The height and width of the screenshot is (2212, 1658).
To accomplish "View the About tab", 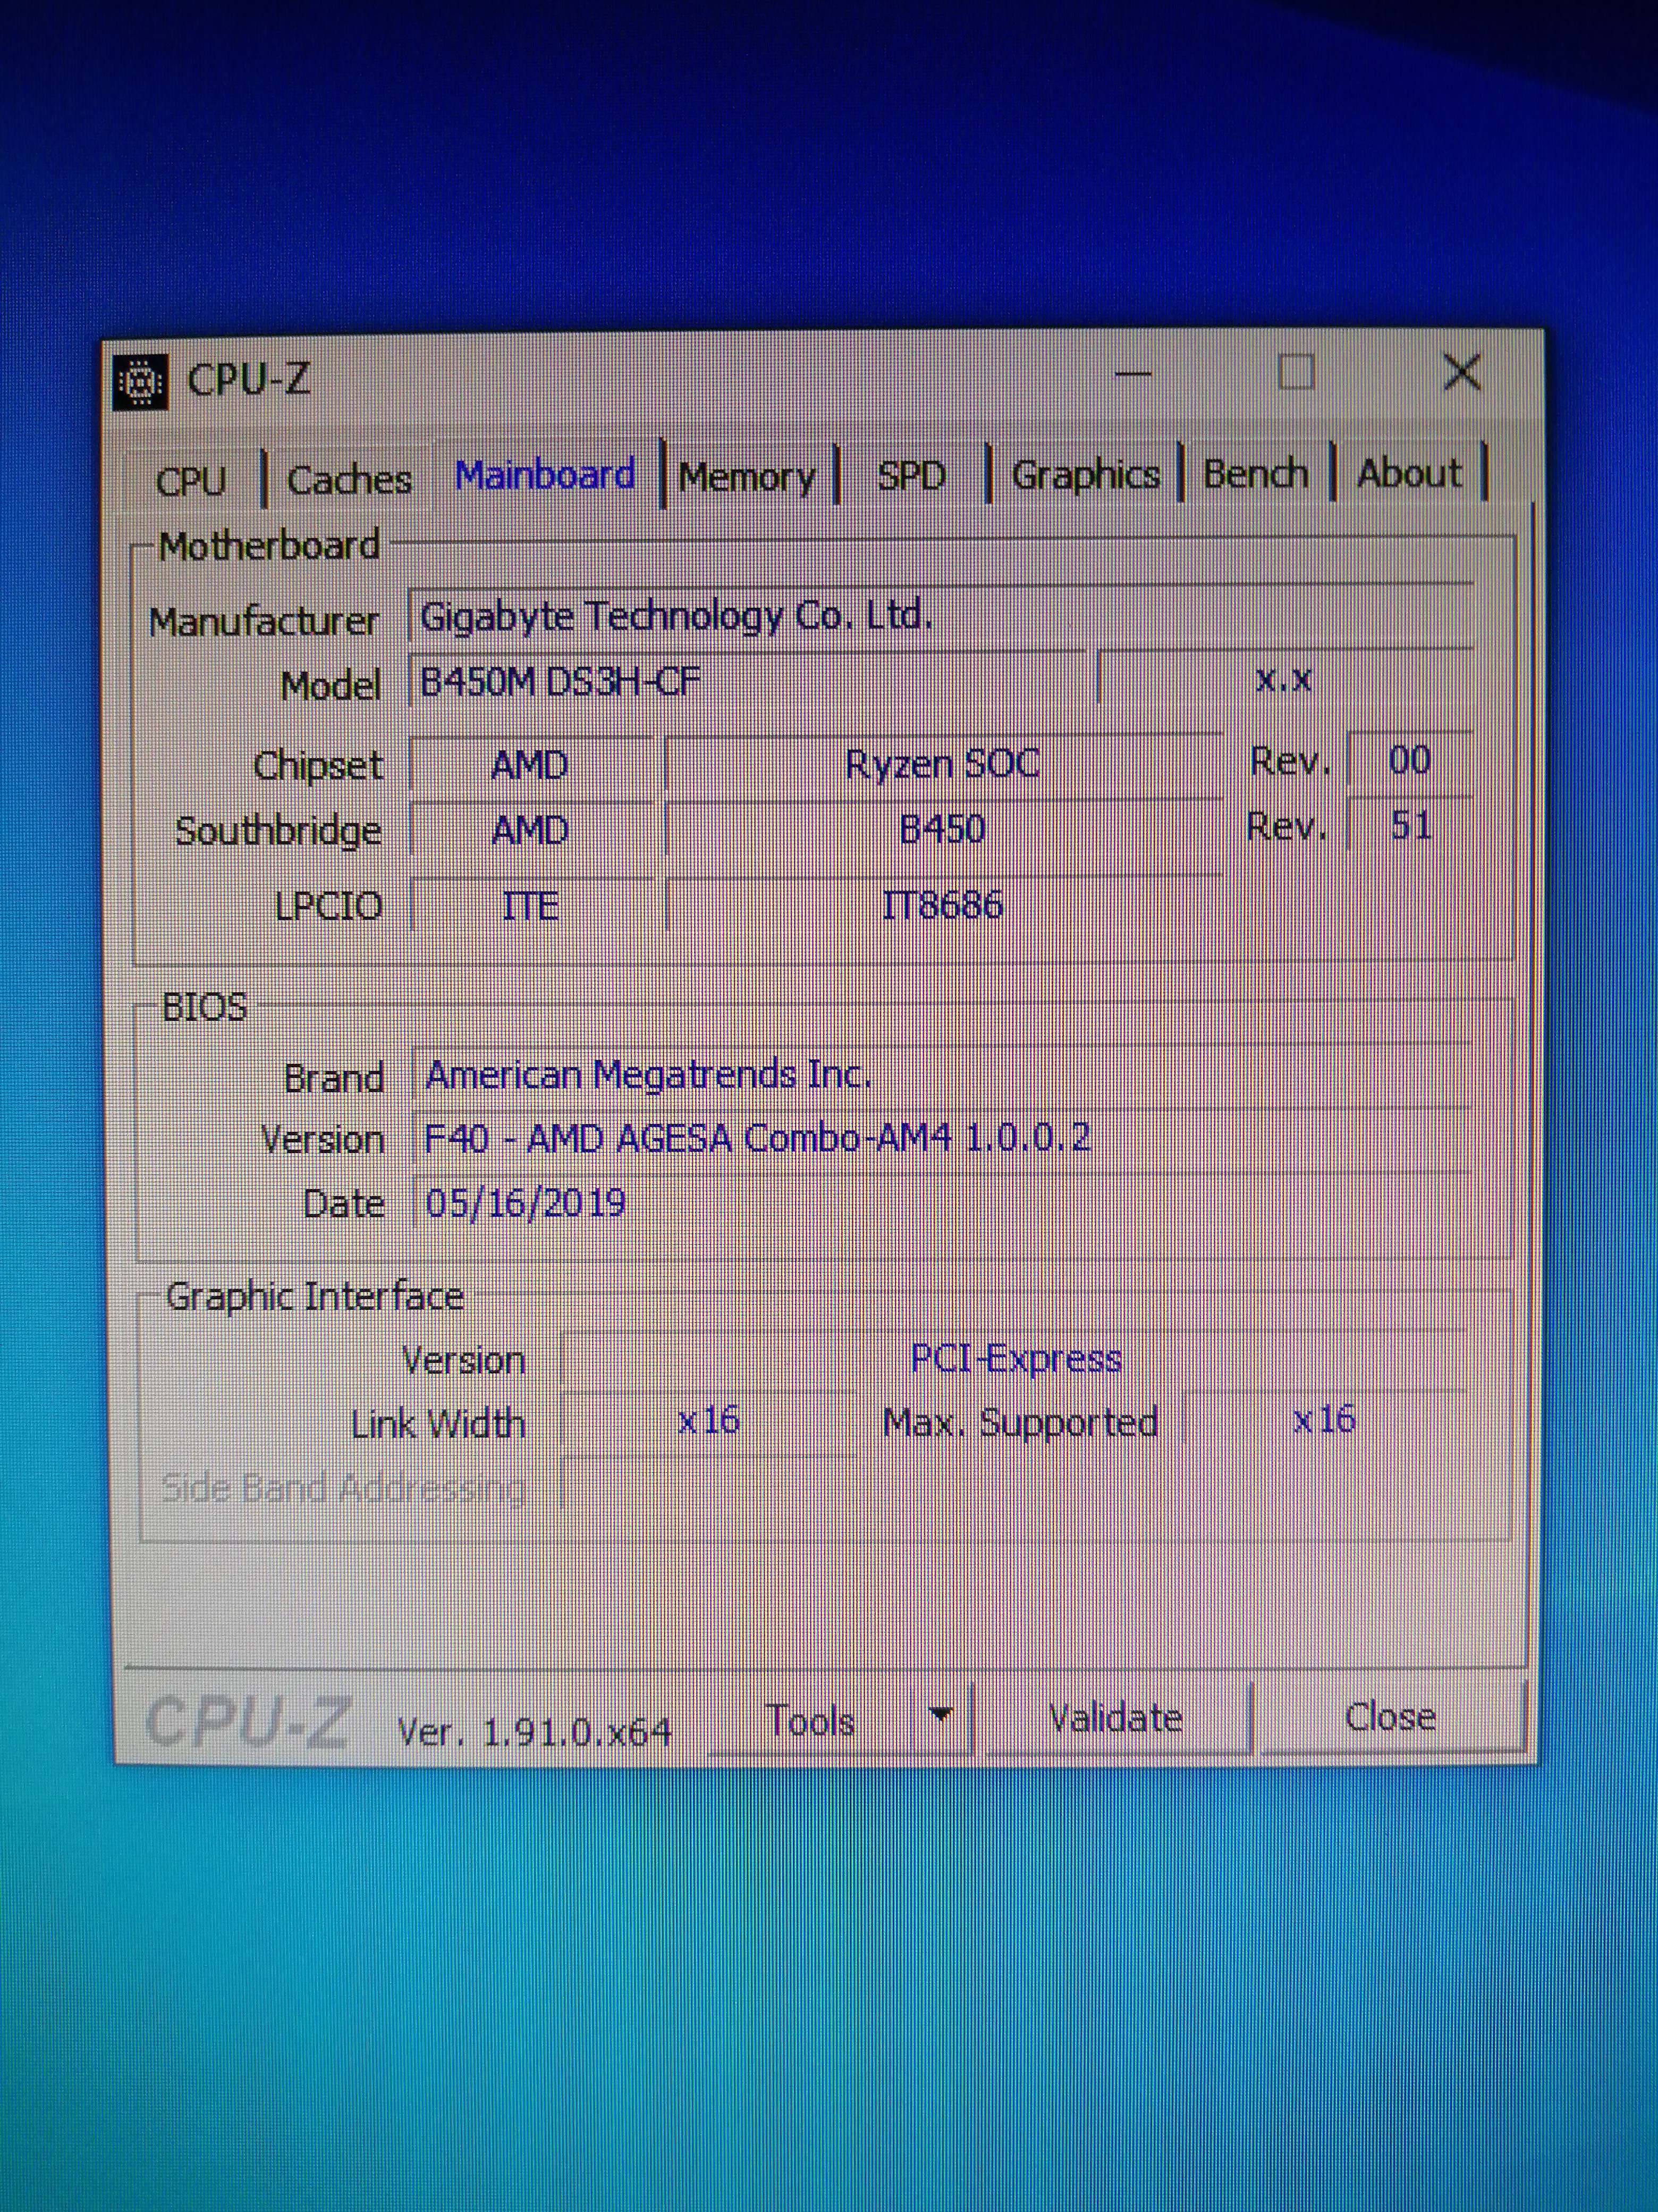I will tap(1408, 473).
